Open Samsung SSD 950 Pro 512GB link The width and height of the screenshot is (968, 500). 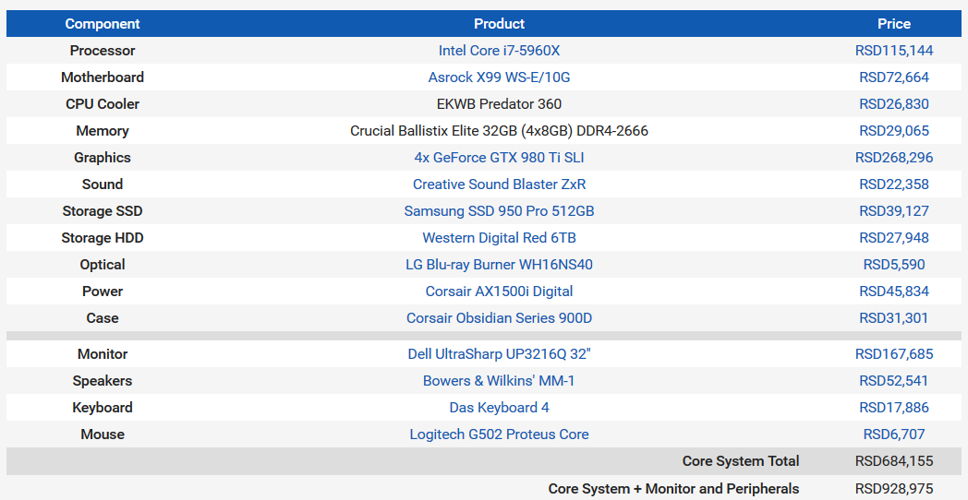coord(499,211)
